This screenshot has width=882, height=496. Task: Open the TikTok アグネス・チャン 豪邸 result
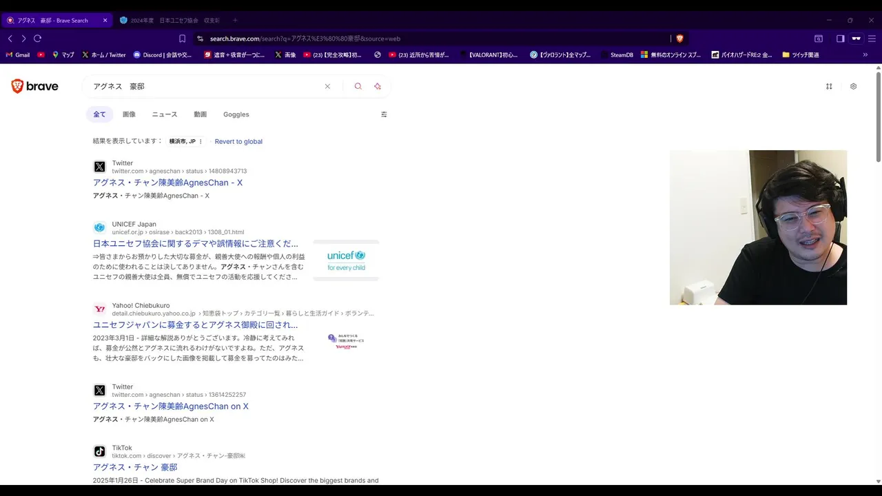click(x=135, y=467)
